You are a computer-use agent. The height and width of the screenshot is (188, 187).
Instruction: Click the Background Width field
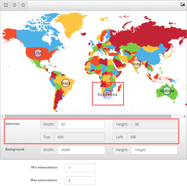(x=81, y=150)
